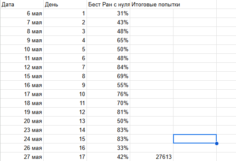This screenshot has width=236, height=161.
Task: Click the '12 мая' date cell
Action: pos(22,67)
